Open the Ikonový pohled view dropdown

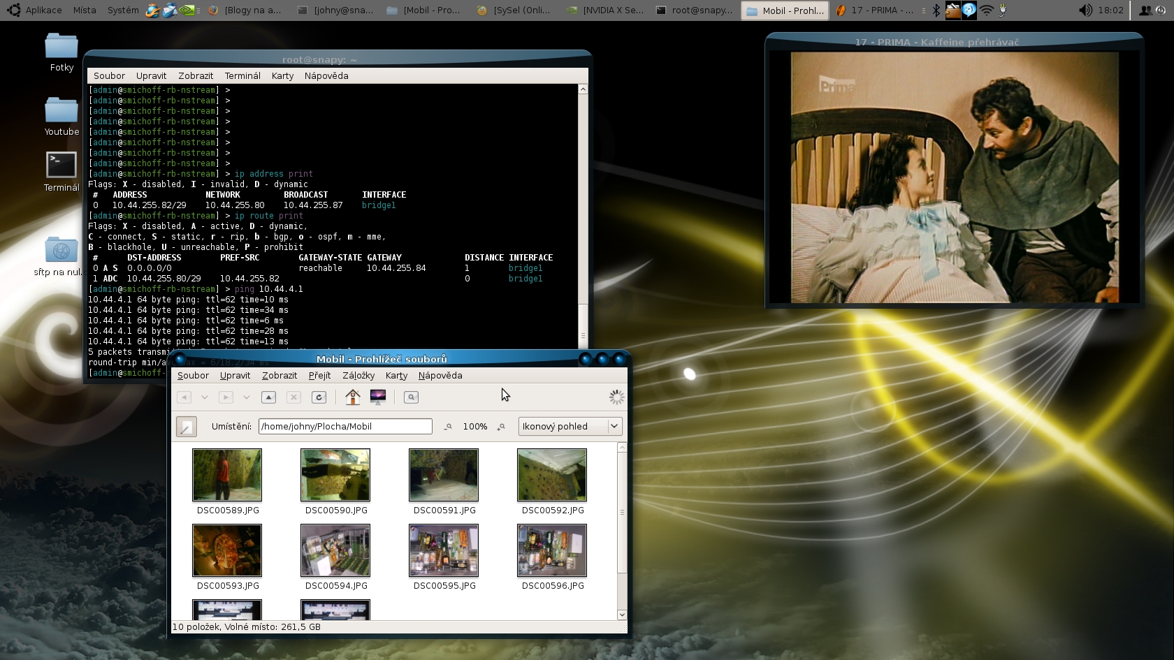[x=570, y=427]
